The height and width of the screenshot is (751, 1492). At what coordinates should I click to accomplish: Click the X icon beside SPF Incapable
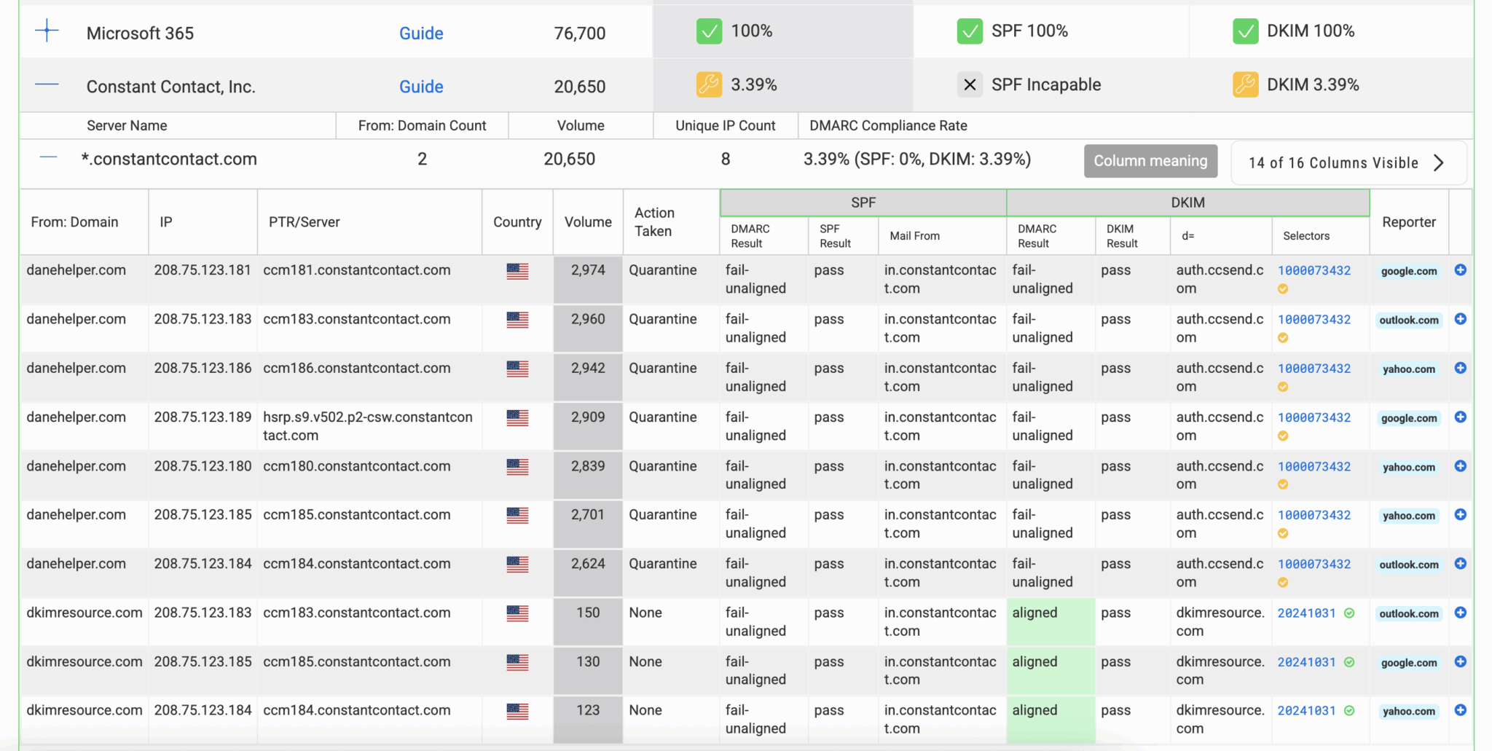click(x=970, y=84)
